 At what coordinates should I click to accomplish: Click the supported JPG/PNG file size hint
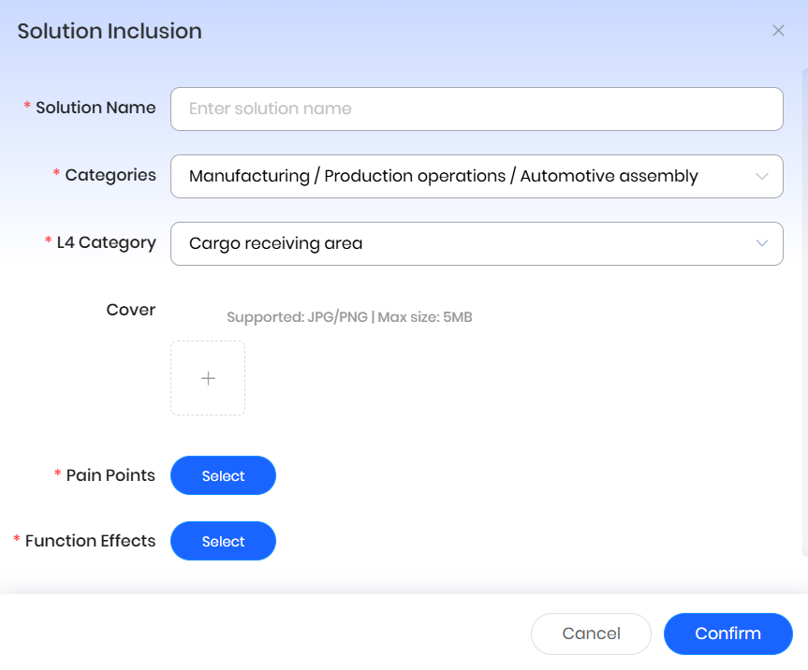tap(349, 317)
